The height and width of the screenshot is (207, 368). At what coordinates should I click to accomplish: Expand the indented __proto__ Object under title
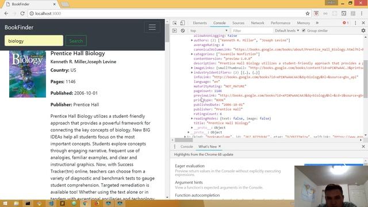point(191,128)
